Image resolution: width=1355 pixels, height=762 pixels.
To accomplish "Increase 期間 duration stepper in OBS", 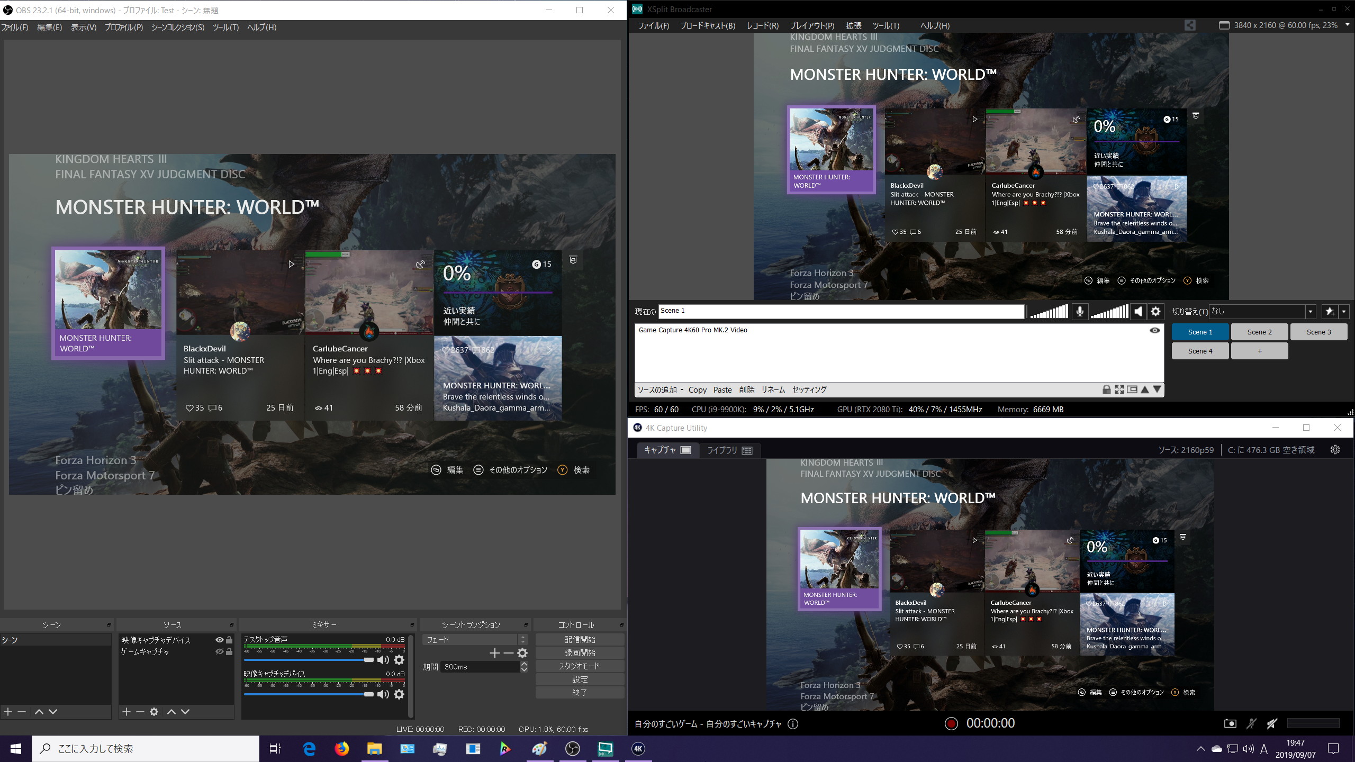I will 524,664.
